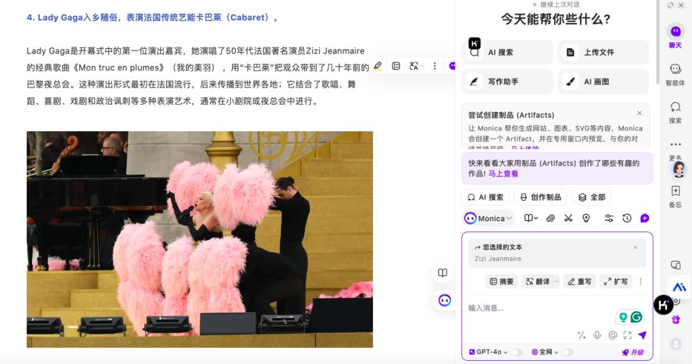Viewport: 692px width, 364px height.
Task: Click the slash prompt shortcut icon
Action: pyautogui.click(x=582, y=335)
